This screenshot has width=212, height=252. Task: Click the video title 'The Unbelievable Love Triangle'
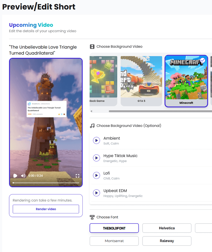(43, 50)
